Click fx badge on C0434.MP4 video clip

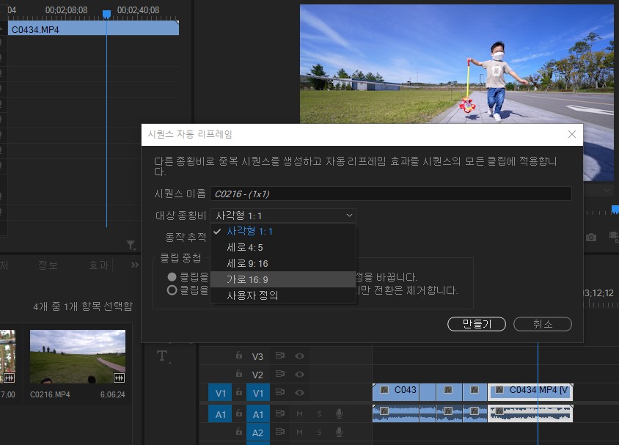tap(499, 390)
